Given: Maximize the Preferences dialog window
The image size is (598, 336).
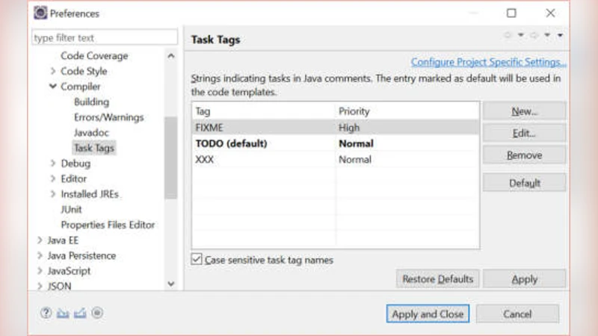Looking at the screenshot, I should point(511,13).
